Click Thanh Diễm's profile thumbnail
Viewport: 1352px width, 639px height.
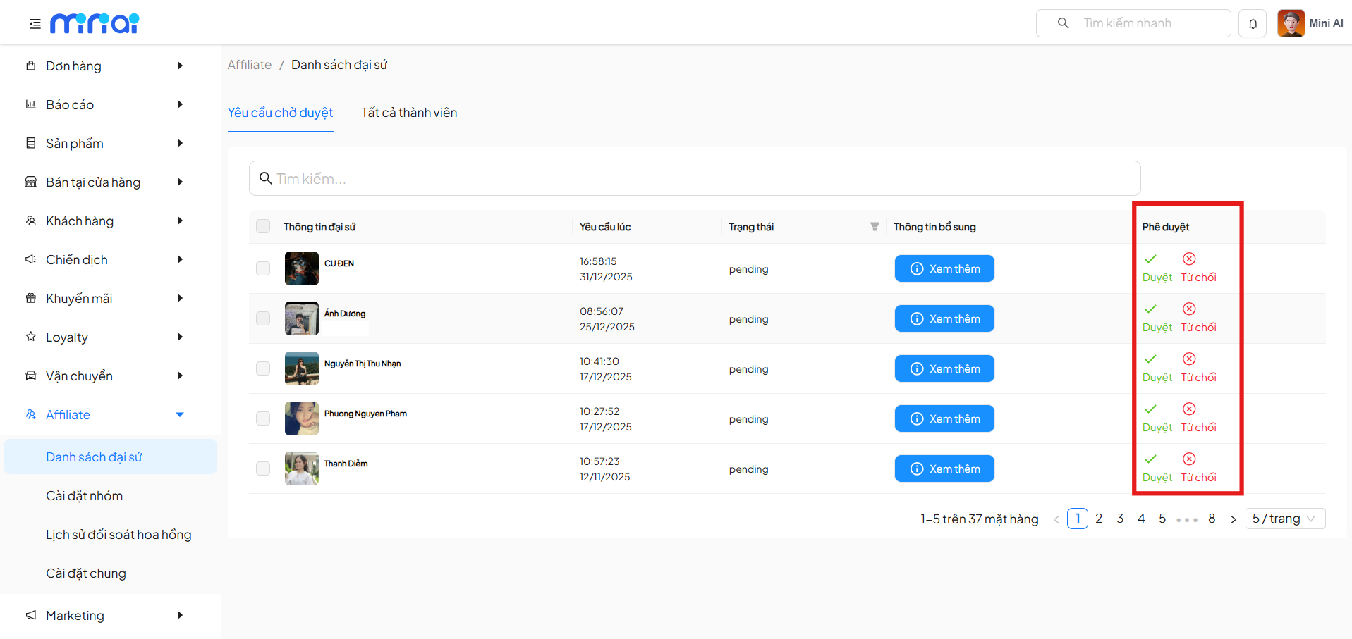coord(302,469)
